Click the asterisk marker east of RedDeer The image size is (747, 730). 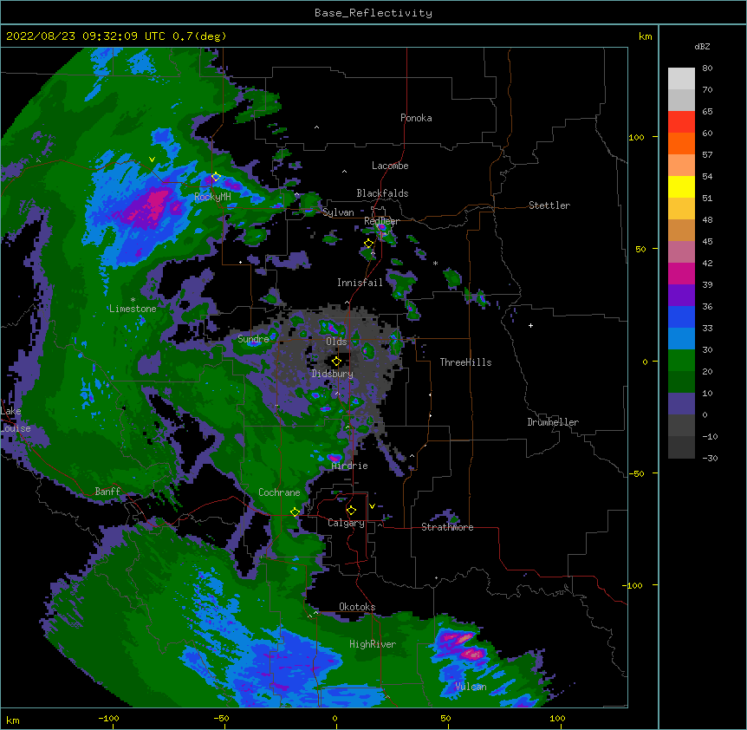pyautogui.click(x=435, y=263)
